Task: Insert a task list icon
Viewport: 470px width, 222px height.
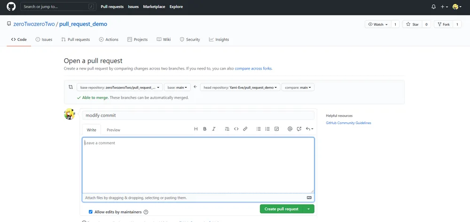Action: [277, 129]
